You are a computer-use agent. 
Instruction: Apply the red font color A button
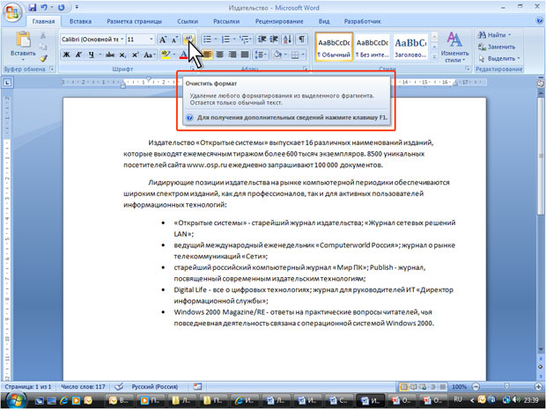coord(183,55)
